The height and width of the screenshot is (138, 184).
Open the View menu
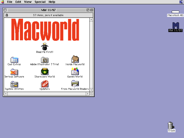click(28, 2)
